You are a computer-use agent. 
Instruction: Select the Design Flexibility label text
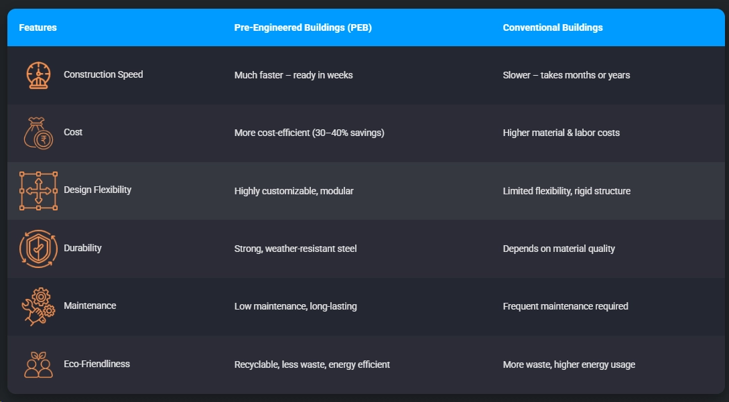[x=97, y=190]
